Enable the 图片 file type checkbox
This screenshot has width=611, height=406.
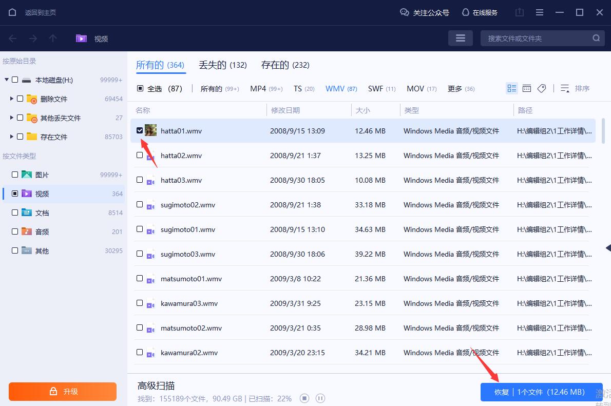[x=14, y=174]
